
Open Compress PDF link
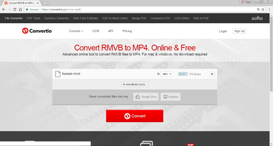pyautogui.click(x=160, y=18)
